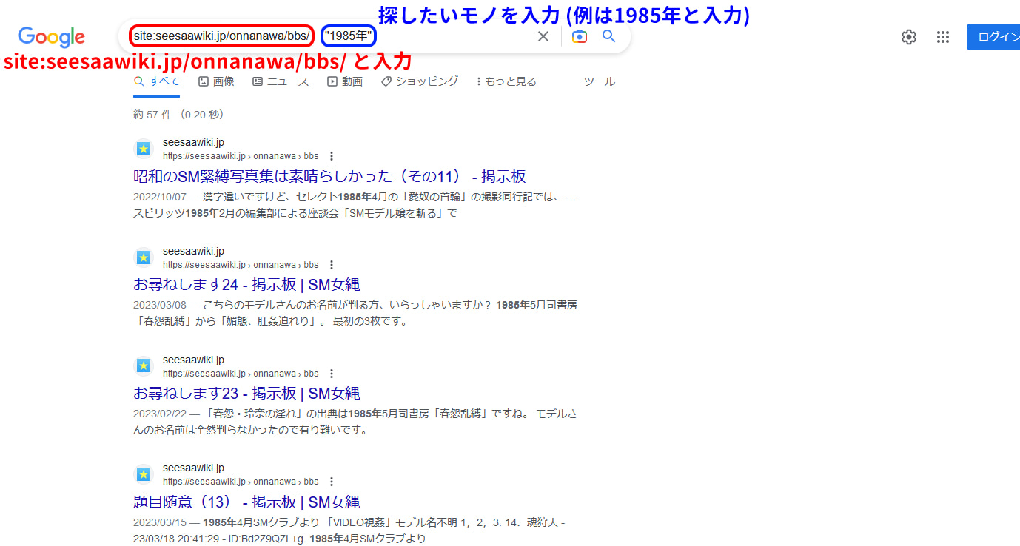
Task: Click the 2023/02/22 snippet text
Action: (355, 422)
